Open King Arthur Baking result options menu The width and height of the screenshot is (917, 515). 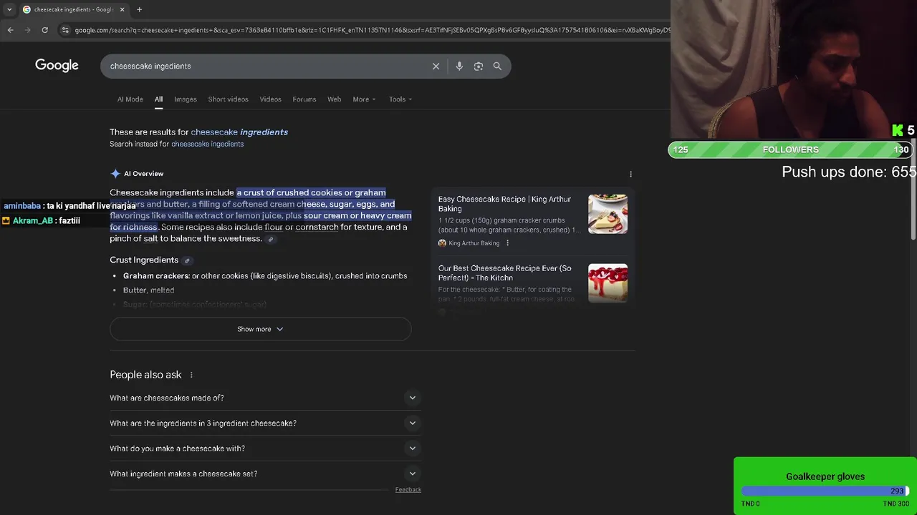pyautogui.click(x=507, y=243)
